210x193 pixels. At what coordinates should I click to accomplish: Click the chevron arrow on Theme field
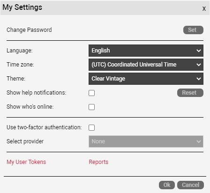(199, 79)
